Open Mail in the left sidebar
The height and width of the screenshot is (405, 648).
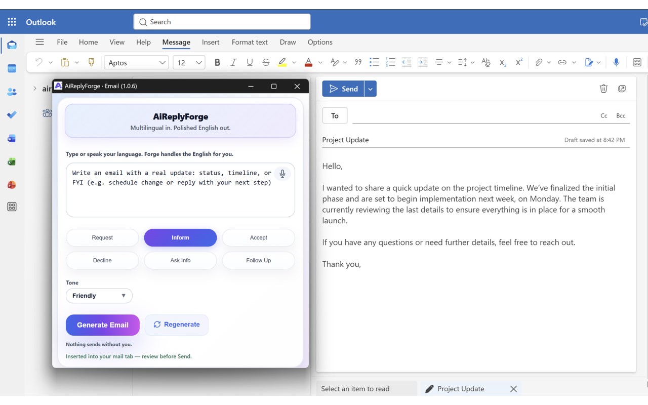coord(12,45)
